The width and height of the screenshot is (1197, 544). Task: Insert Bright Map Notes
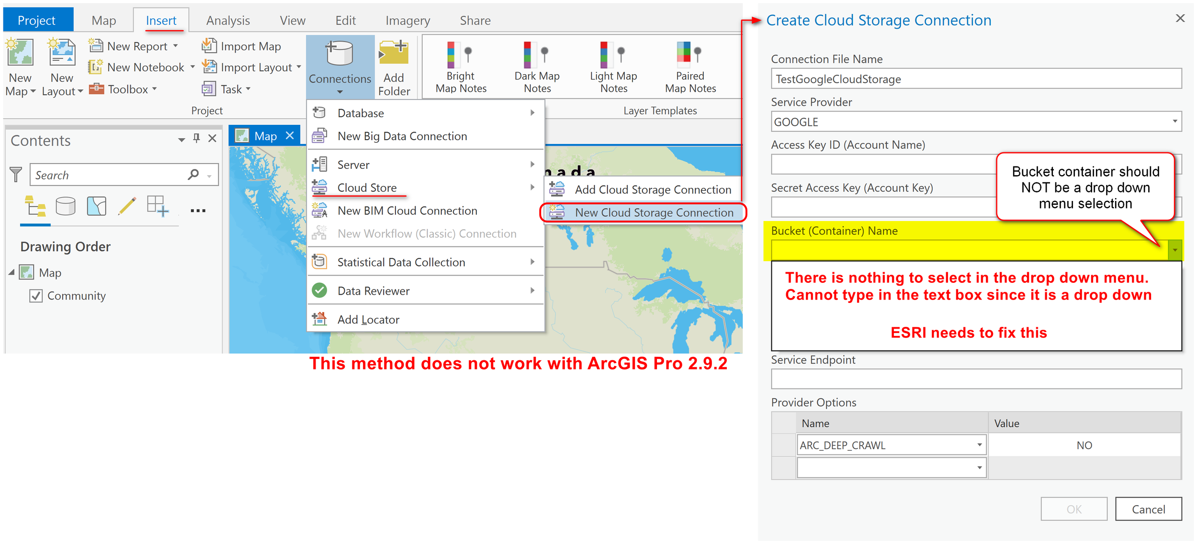click(x=458, y=55)
